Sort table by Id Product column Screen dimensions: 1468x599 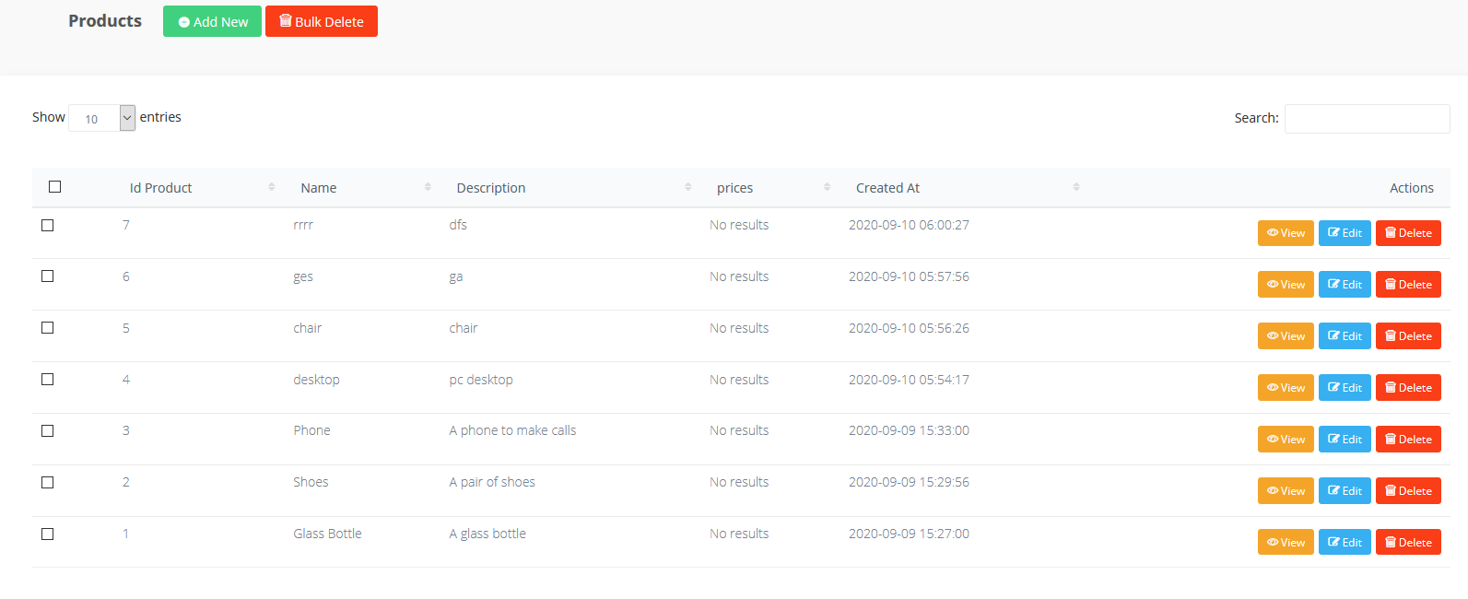(x=201, y=188)
